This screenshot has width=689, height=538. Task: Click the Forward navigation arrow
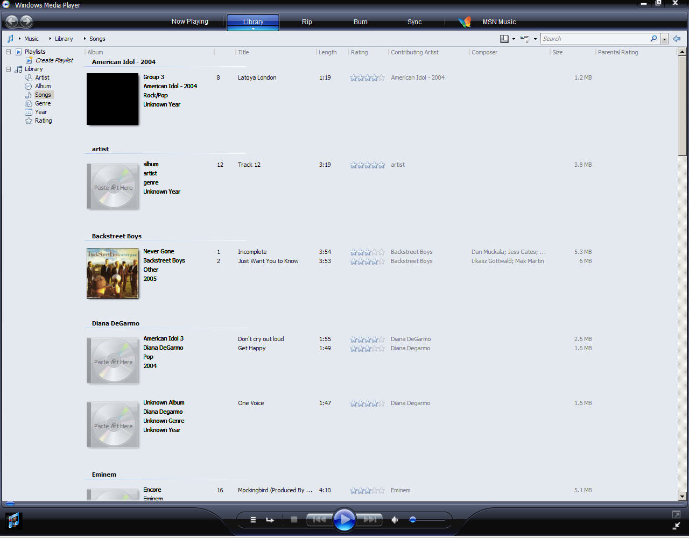point(26,22)
